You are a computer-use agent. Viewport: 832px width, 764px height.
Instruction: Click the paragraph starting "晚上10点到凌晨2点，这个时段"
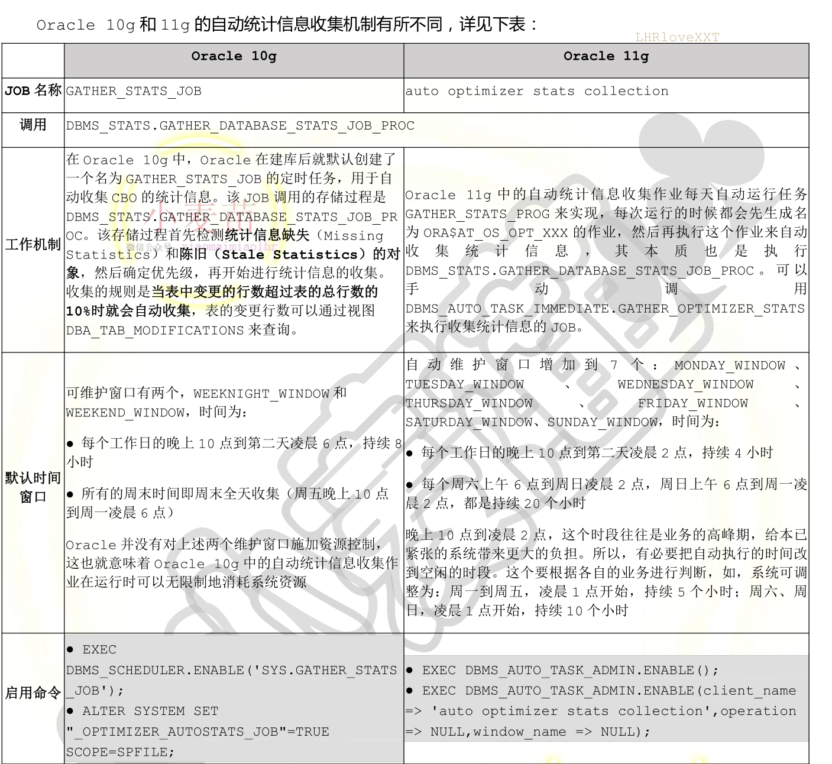pyautogui.click(x=606, y=572)
